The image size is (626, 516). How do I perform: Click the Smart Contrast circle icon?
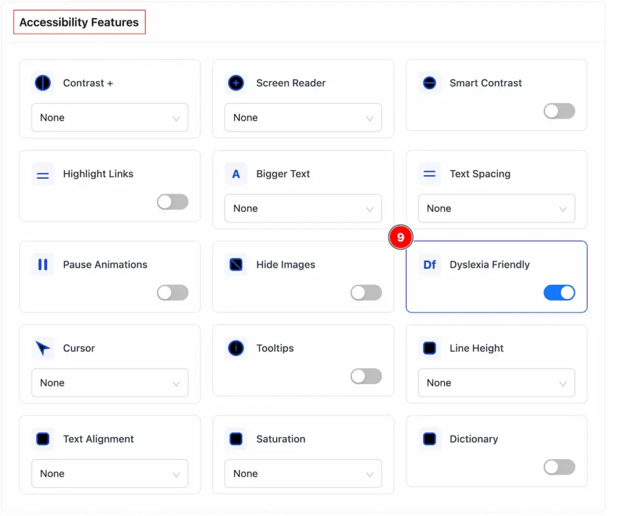coord(430,83)
